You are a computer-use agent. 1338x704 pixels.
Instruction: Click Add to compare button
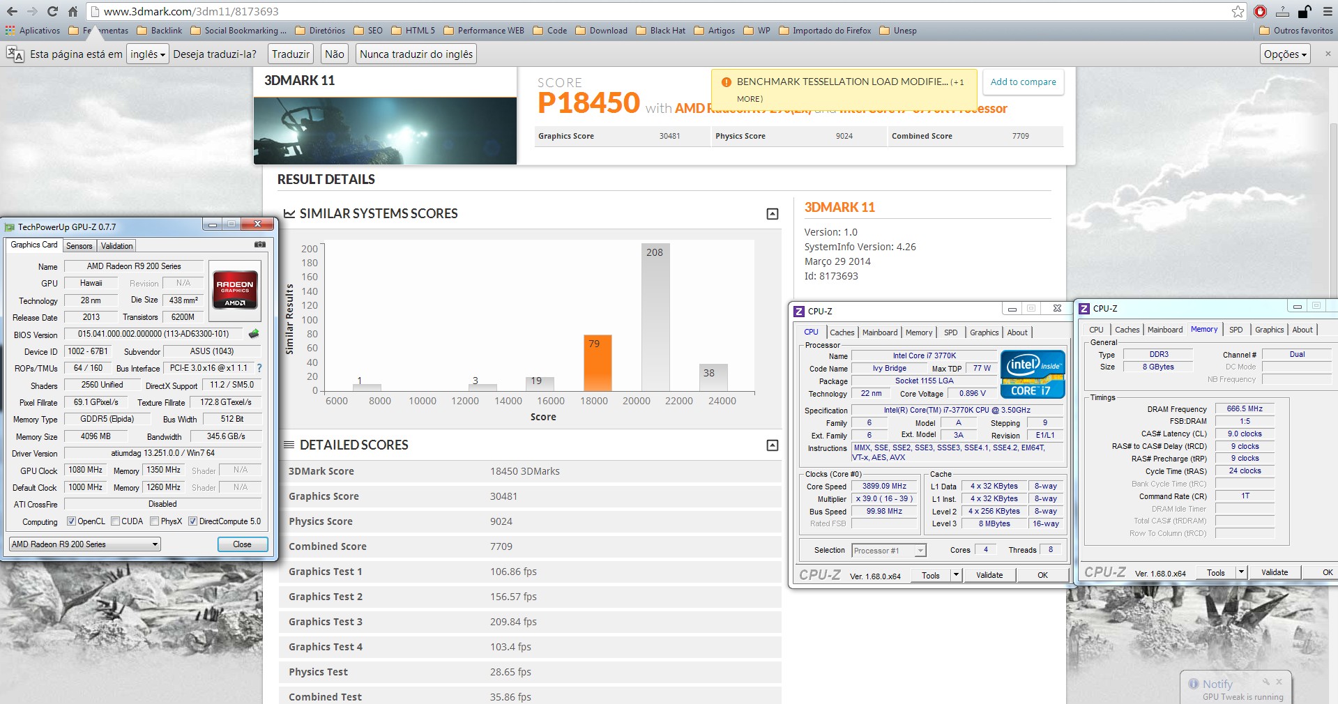tap(1023, 82)
